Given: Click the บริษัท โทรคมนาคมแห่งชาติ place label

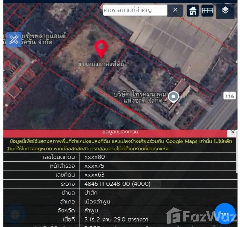Looking at the screenshot, I should pos(140,98).
